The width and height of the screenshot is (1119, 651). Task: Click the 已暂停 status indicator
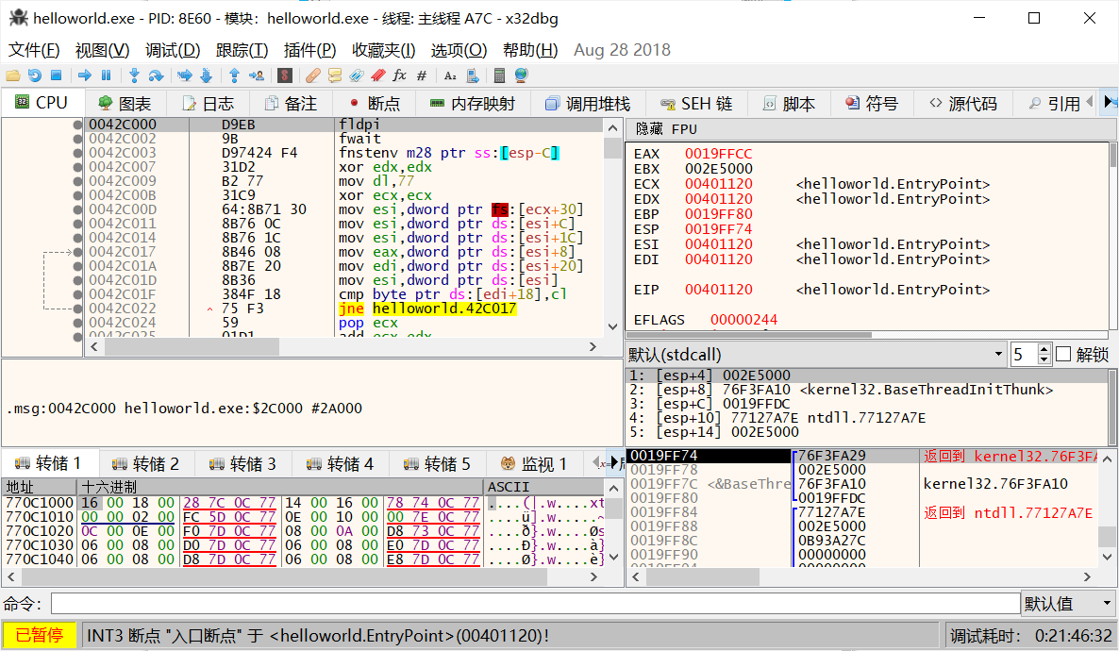[40, 635]
